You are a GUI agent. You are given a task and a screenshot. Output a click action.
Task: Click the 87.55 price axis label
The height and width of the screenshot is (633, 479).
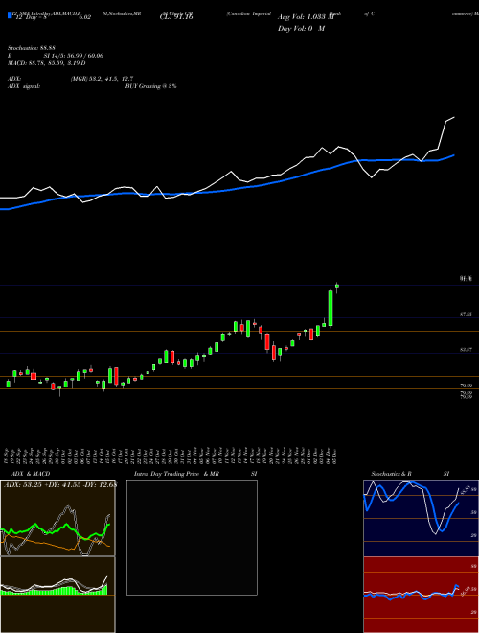pyautogui.click(x=467, y=314)
